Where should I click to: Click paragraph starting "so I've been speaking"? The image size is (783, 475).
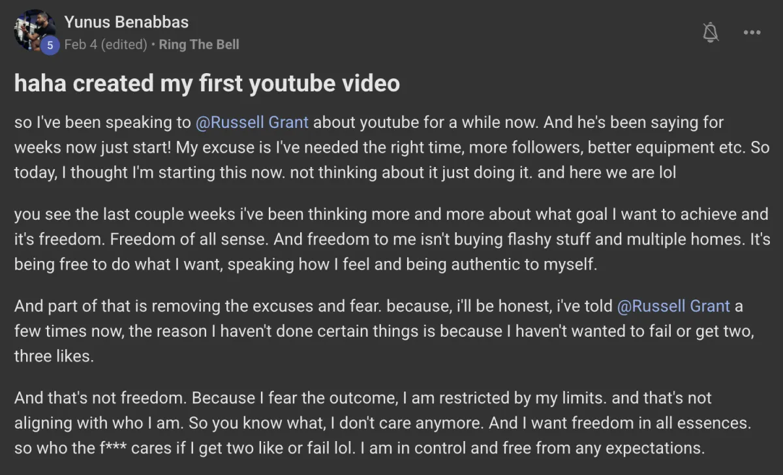pos(391,147)
